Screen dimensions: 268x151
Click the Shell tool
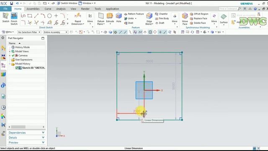(129, 23)
